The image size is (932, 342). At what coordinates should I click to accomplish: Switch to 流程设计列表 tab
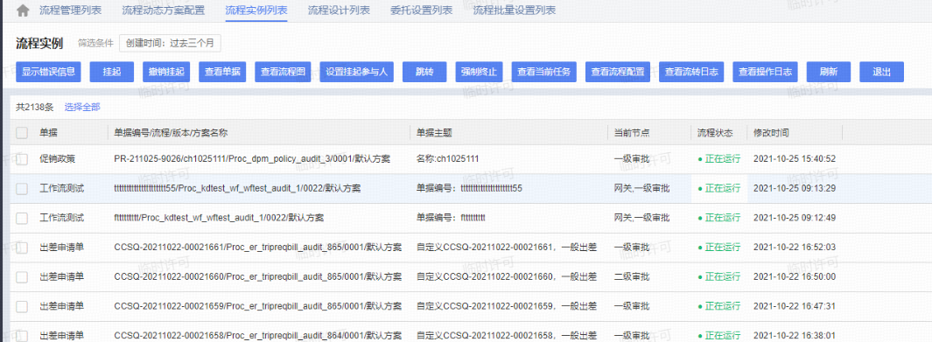339,10
